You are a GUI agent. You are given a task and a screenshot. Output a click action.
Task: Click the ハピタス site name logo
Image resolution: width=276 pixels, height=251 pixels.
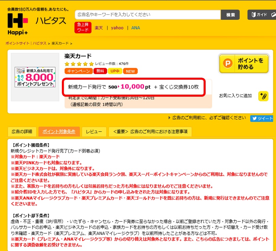click(x=51, y=21)
